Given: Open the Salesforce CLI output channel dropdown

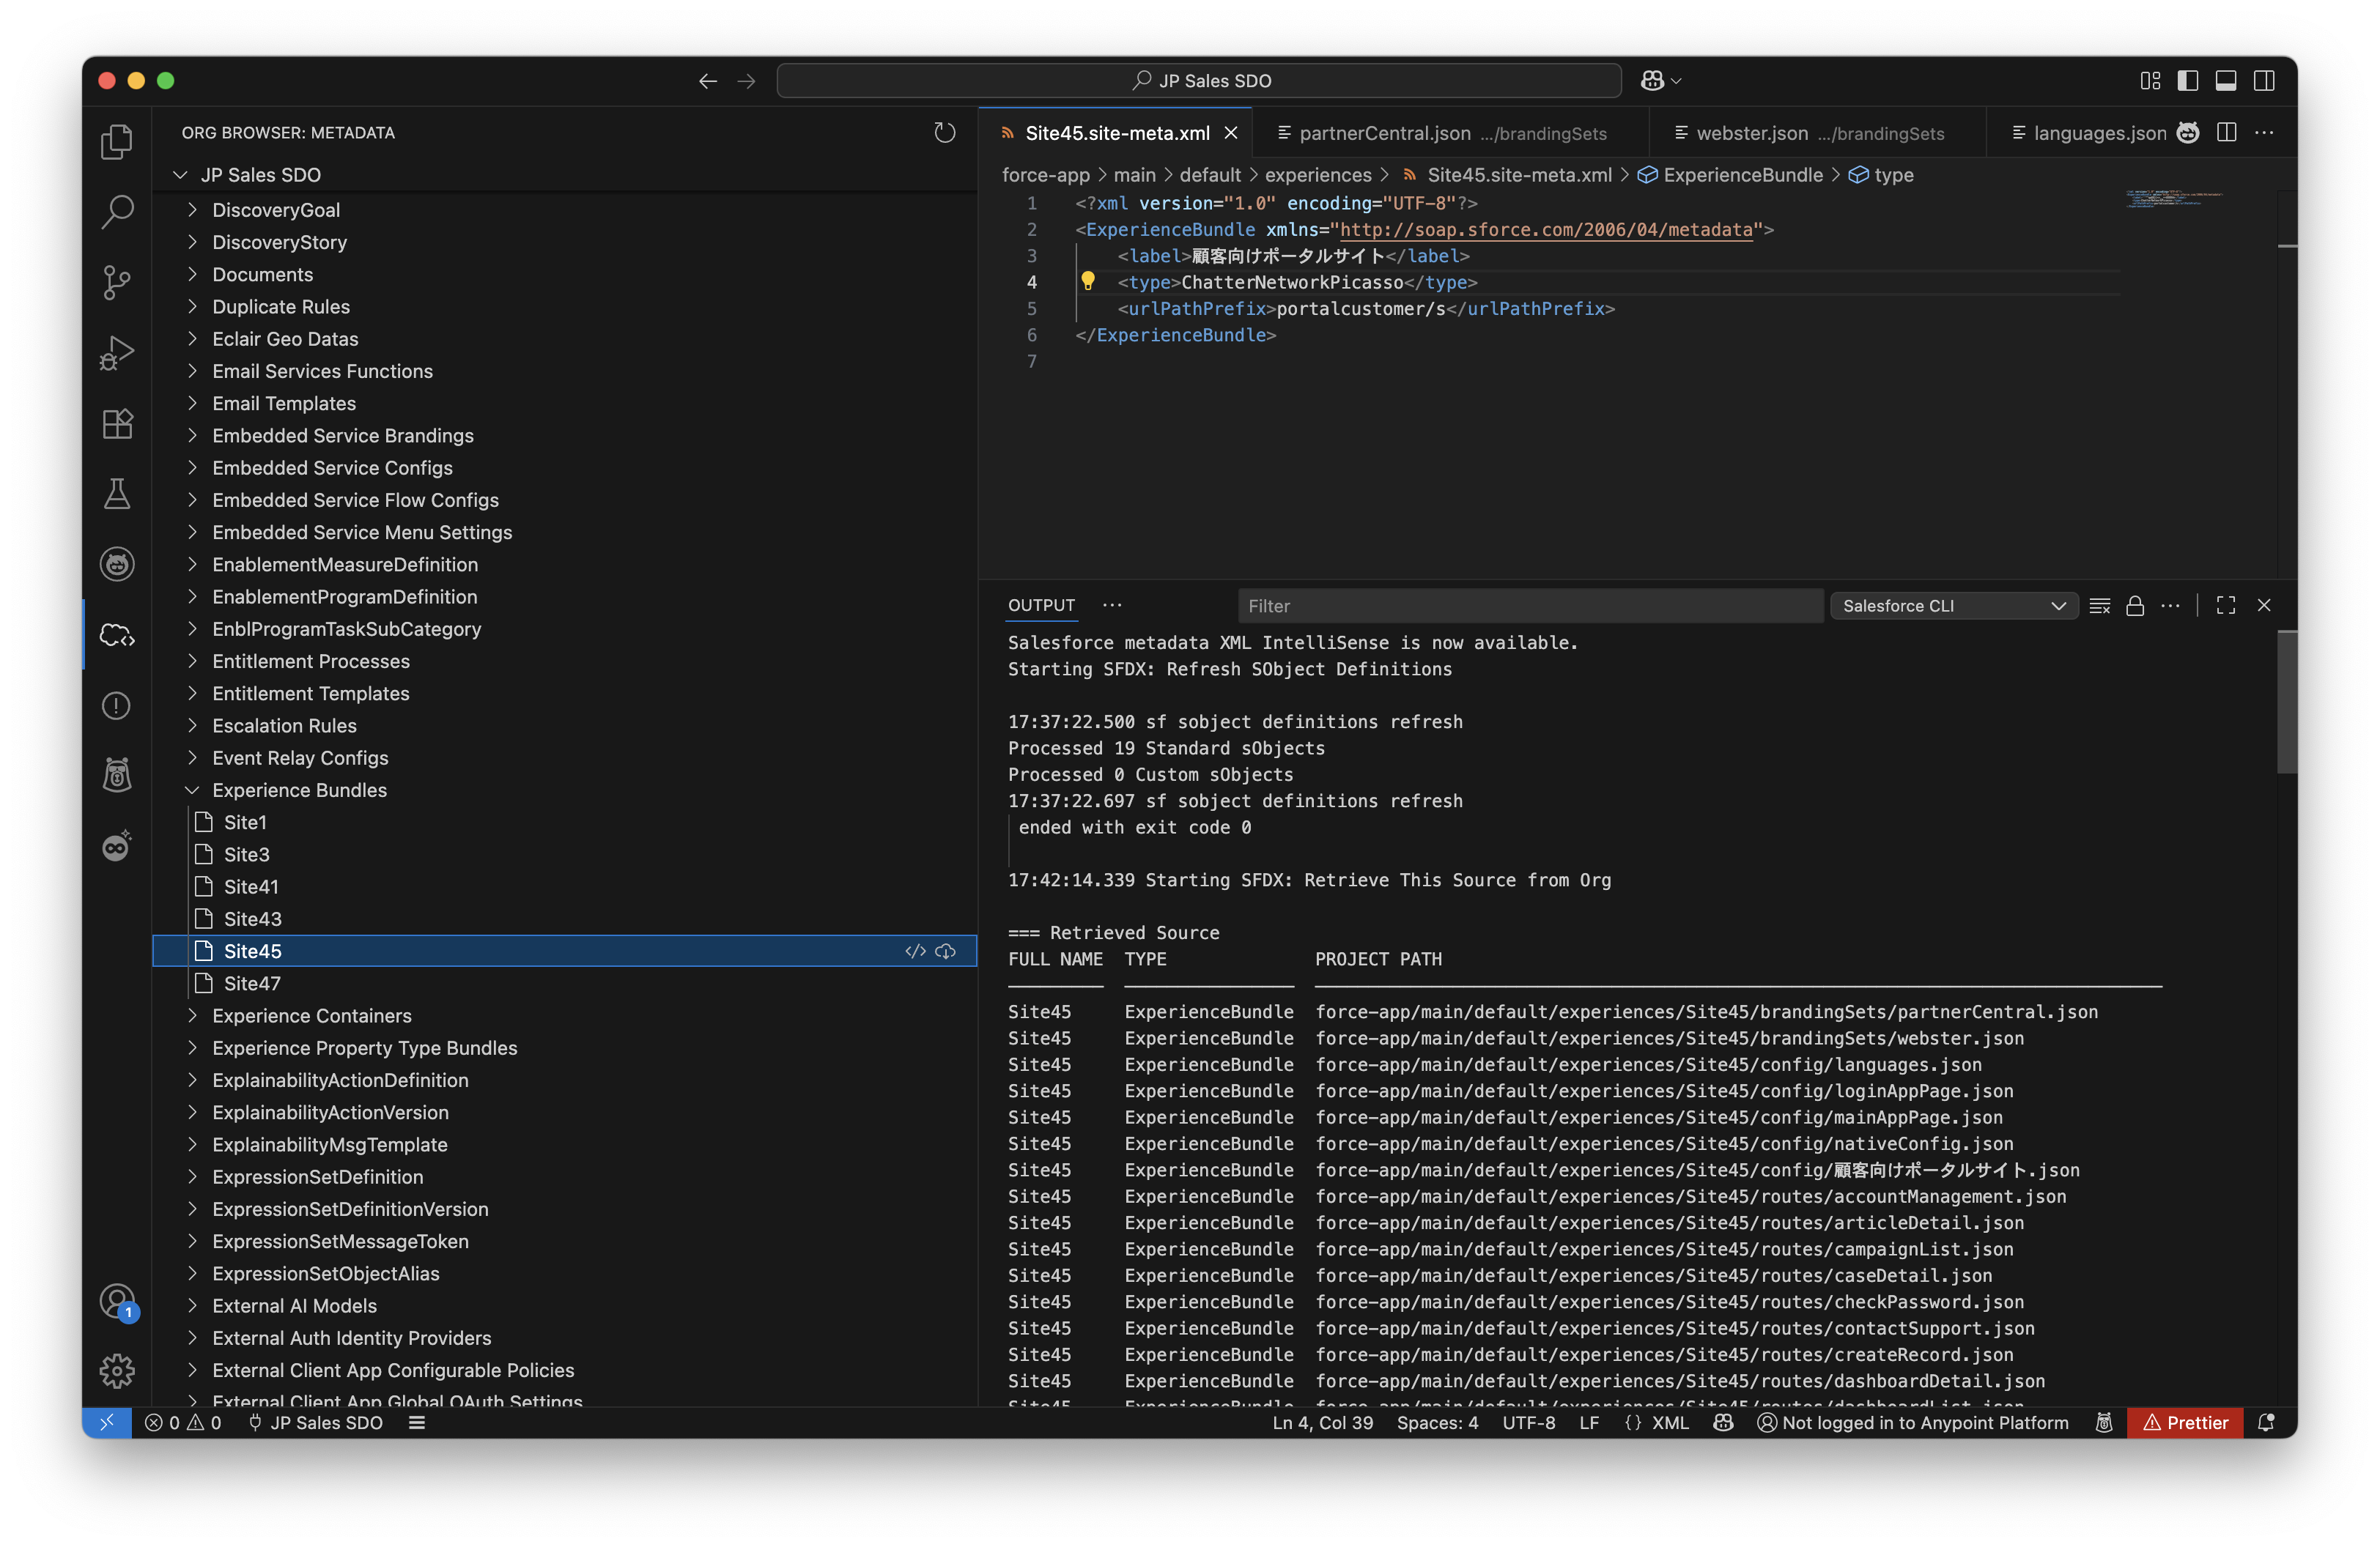Looking at the screenshot, I should [1953, 606].
